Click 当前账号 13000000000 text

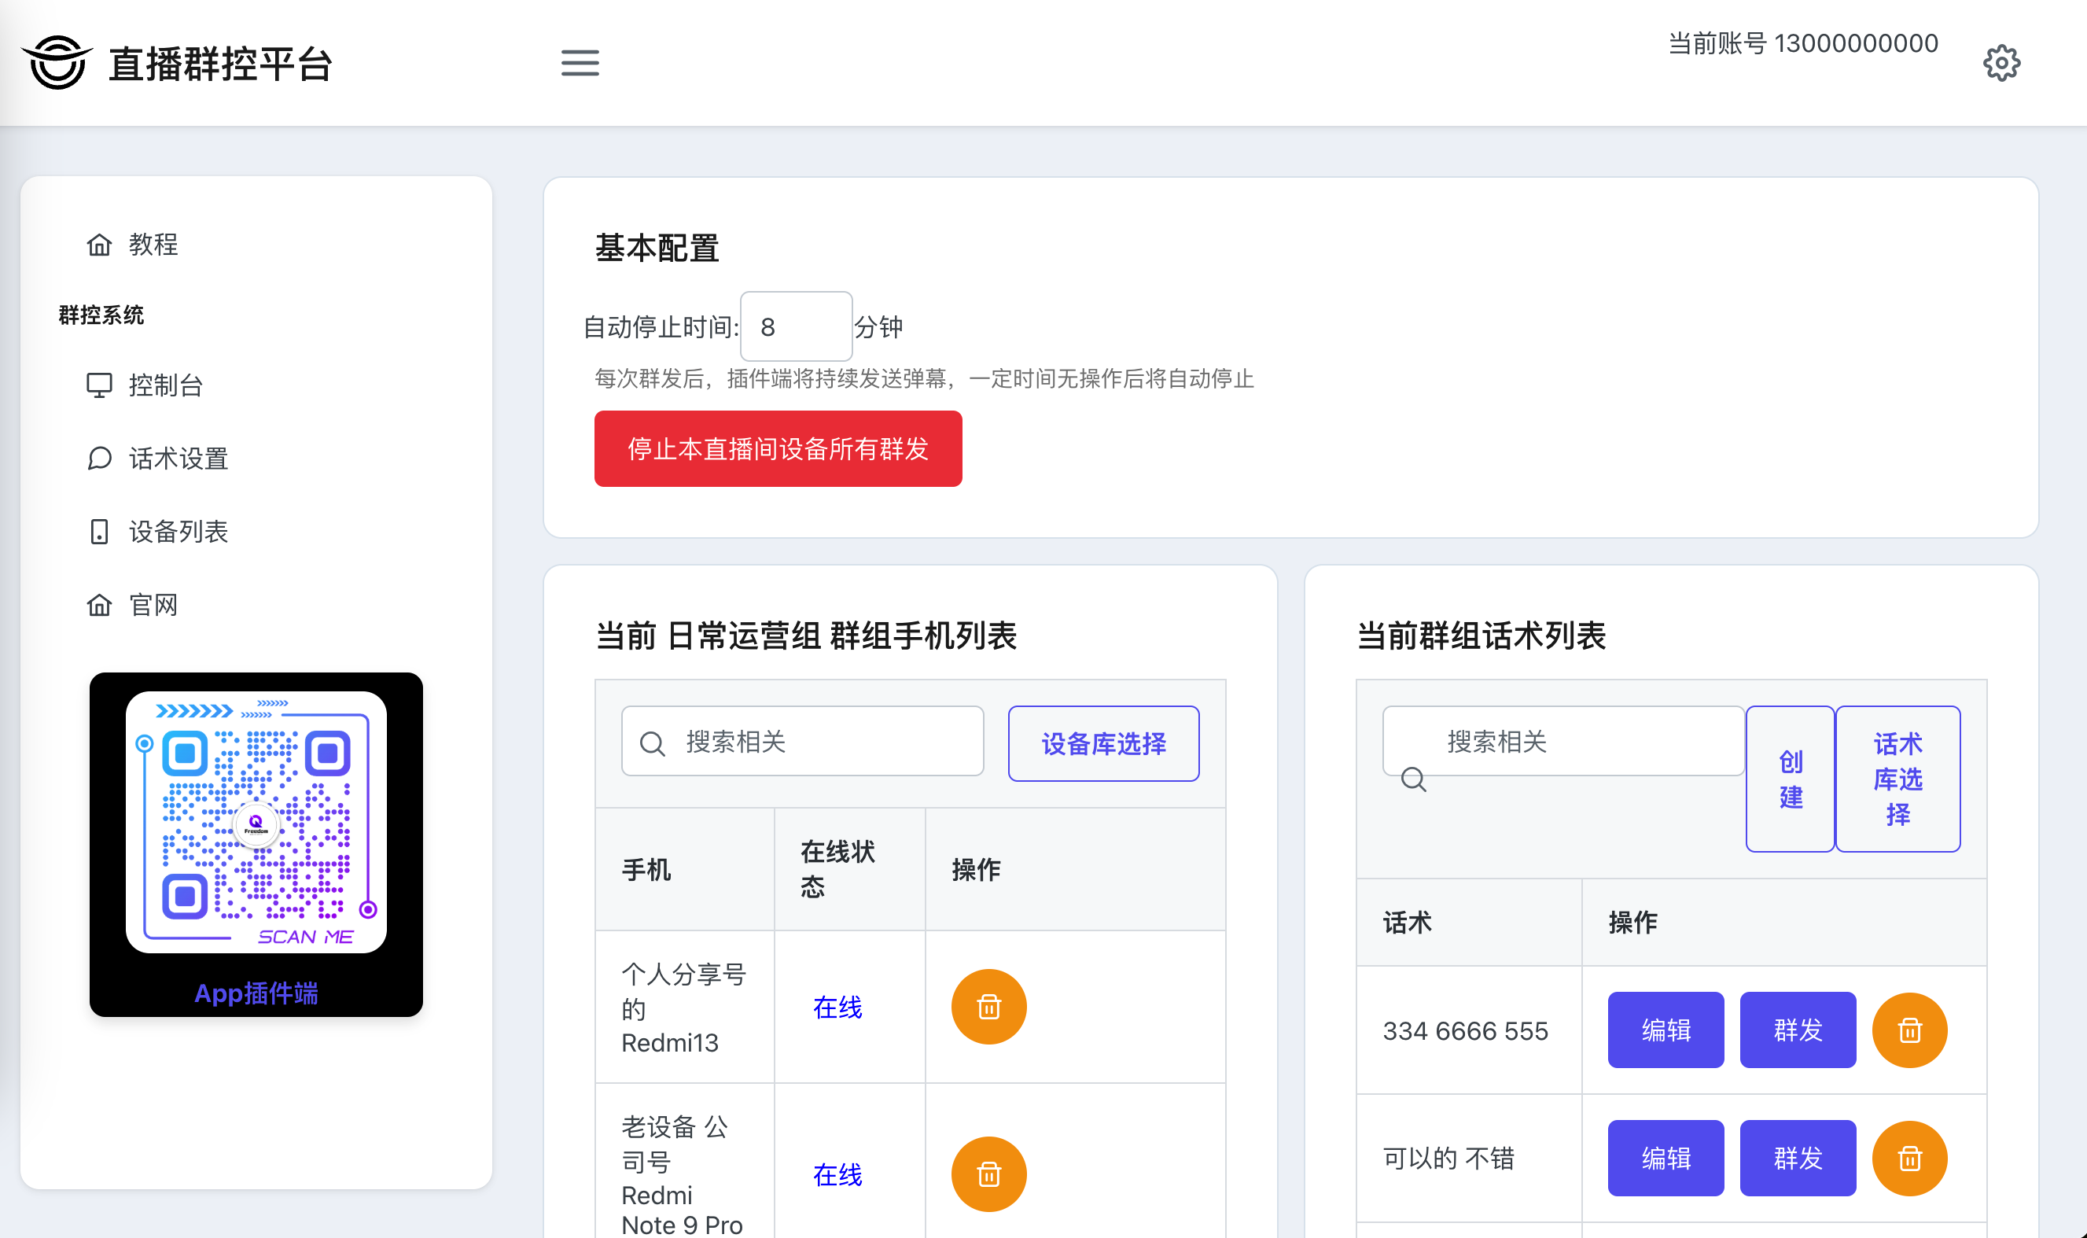(1803, 43)
